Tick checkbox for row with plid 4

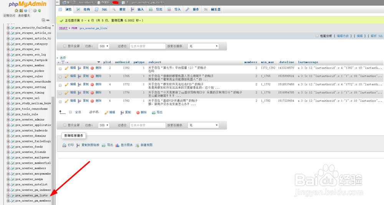(x=60, y=85)
